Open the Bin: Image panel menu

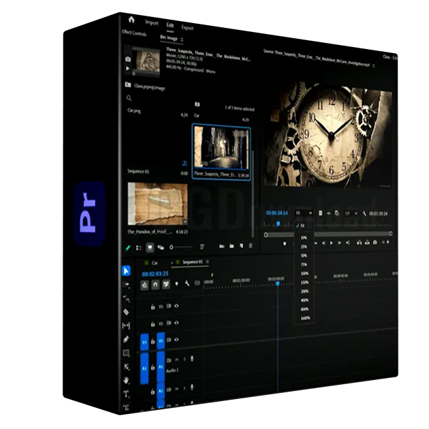pyautogui.click(x=182, y=39)
